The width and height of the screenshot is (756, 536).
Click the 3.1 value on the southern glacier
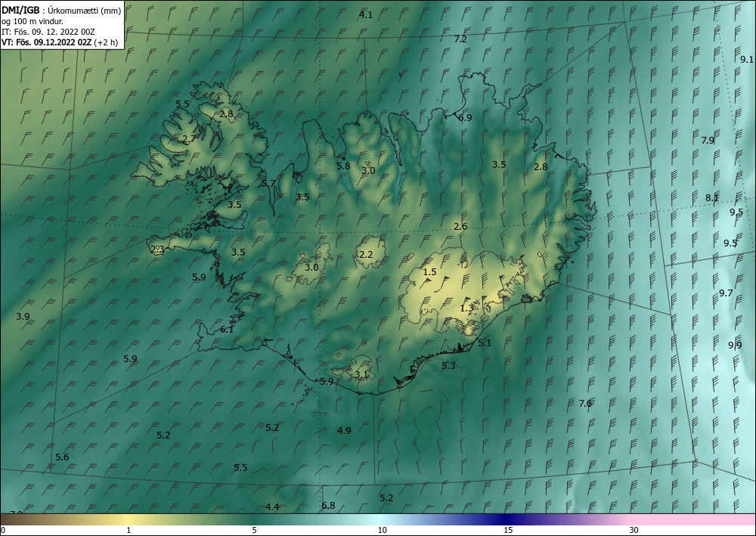(x=361, y=374)
